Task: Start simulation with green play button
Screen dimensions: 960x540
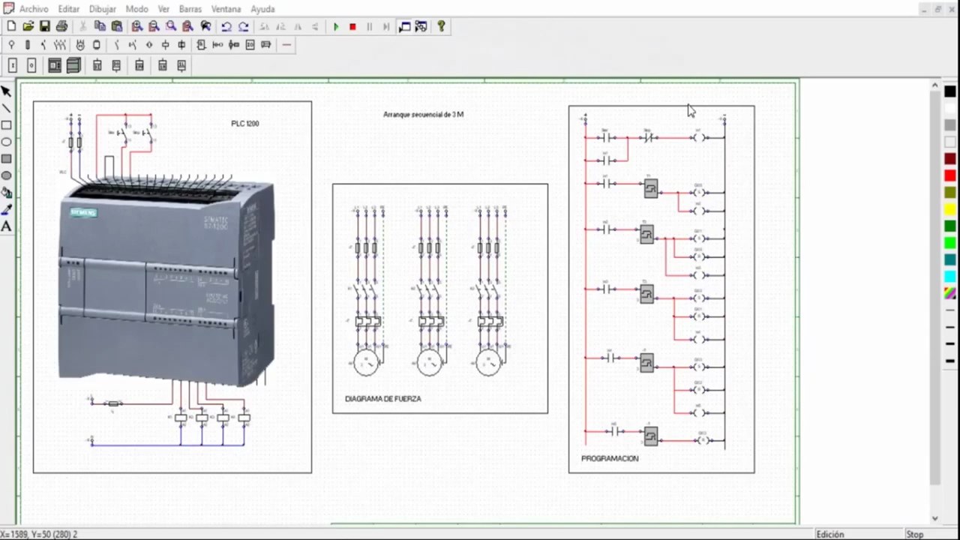Action: [336, 26]
